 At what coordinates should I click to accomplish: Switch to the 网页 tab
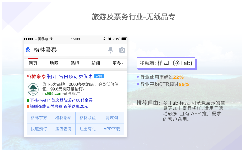click(x=33, y=63)
